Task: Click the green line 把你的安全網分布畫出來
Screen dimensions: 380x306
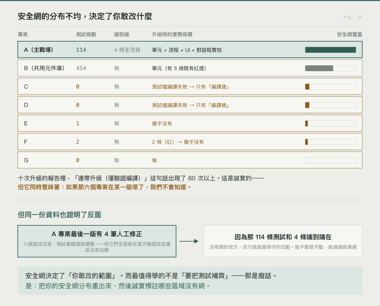Action: click(x=118, y=286)
